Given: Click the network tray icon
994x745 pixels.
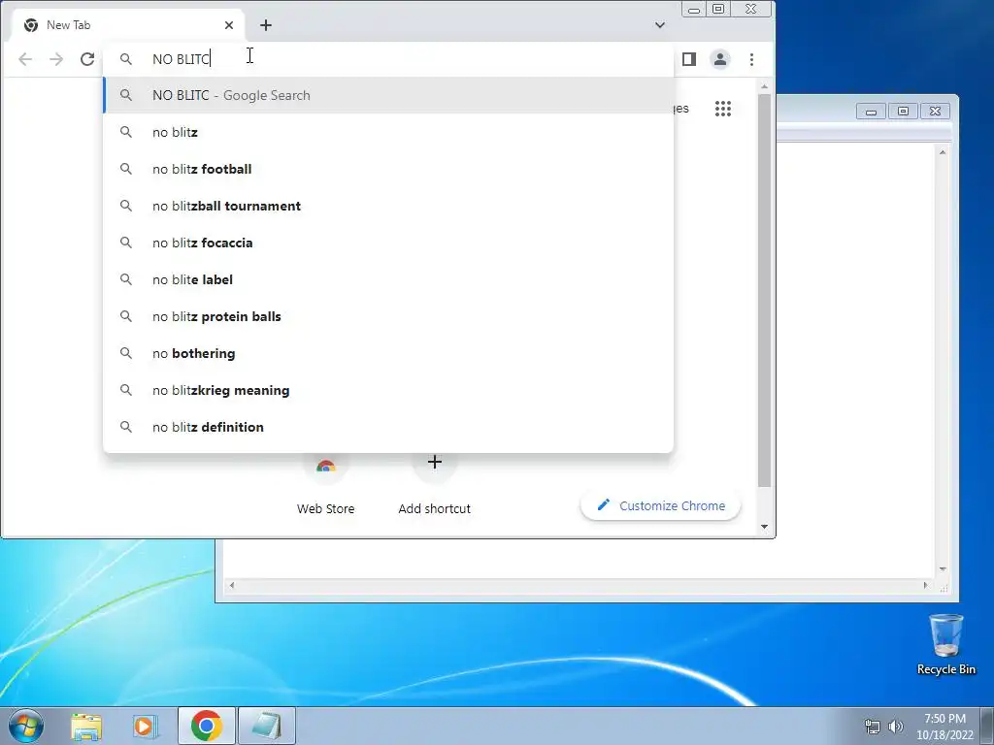Looking at the screenshot, I should [873, 727].
